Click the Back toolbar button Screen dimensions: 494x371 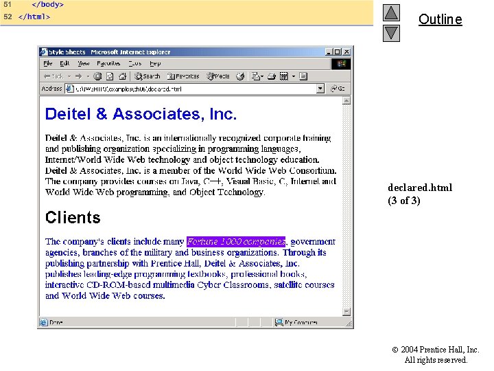tap(54, 76)
